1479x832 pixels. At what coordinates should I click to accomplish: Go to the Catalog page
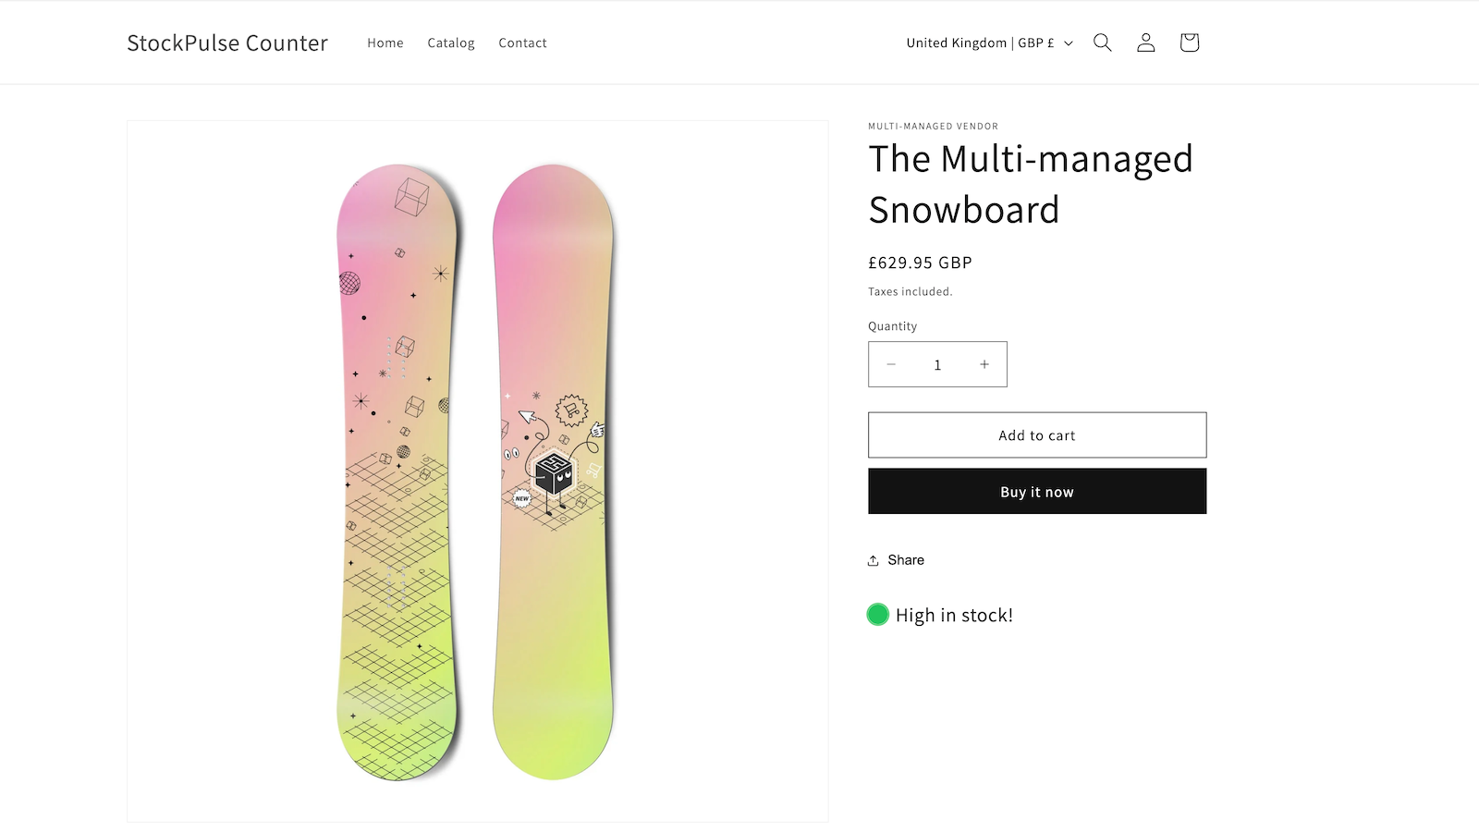point(450,43)
